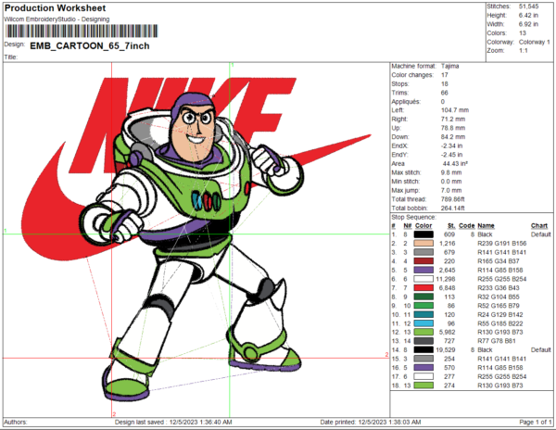Click the Up value 78.8 mm
This screenshot has width=556, height=430.
click(453, 128)
